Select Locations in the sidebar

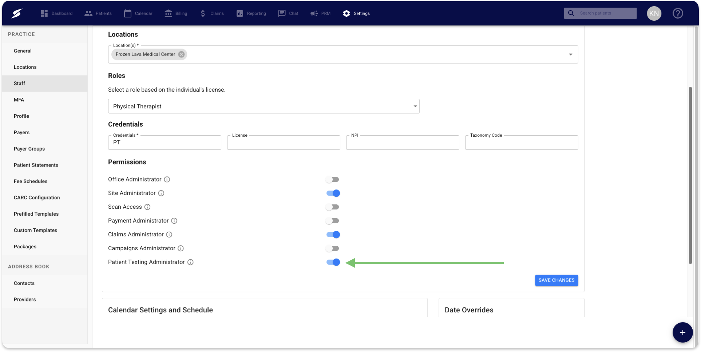tap(45, 67)
